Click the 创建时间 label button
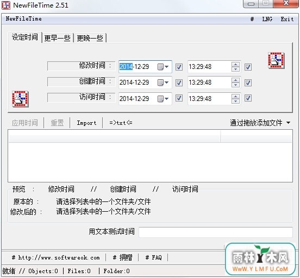The height and width of the screenshot is (278, 300). [82, 82]
